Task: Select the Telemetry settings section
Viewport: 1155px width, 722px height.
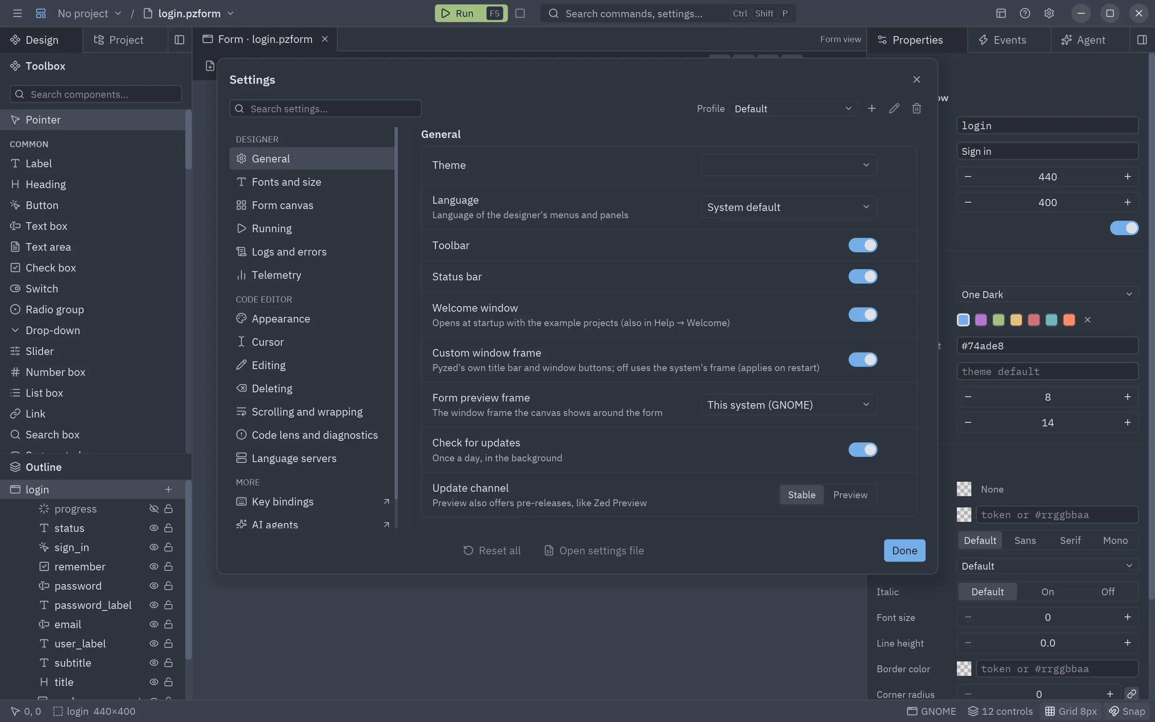Action: (312, 275)
